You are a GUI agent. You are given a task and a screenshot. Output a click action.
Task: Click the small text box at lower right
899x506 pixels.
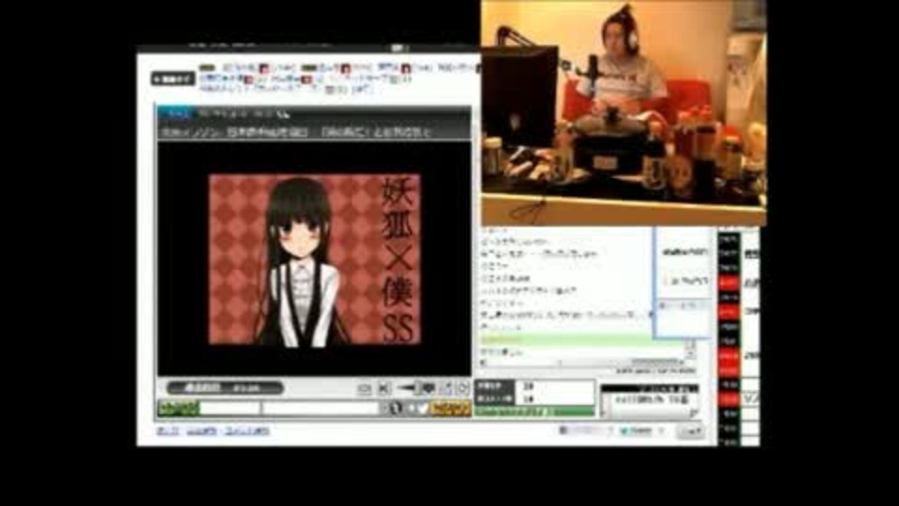(649, 400)
